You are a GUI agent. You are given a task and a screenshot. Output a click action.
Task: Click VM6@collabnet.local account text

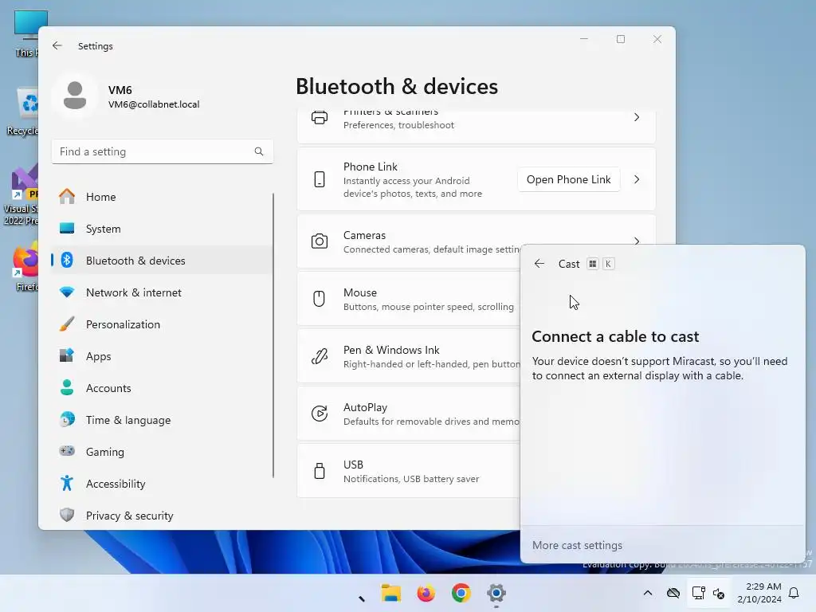click(x=154, y=104)
